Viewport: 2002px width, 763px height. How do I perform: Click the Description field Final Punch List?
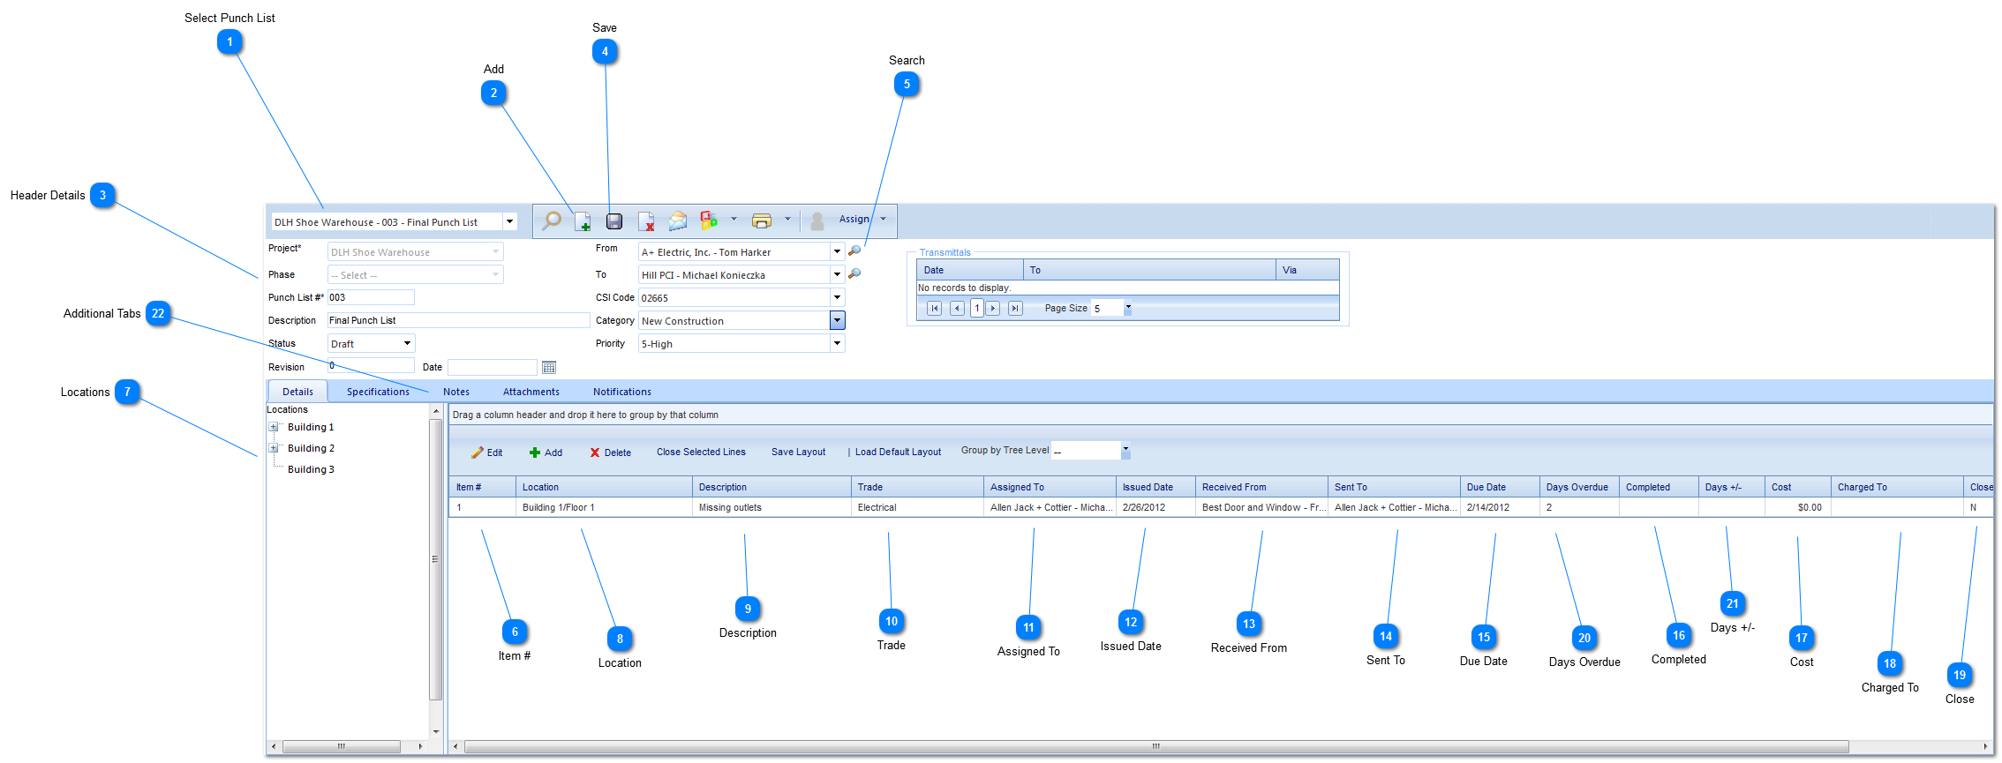[458, 320]
